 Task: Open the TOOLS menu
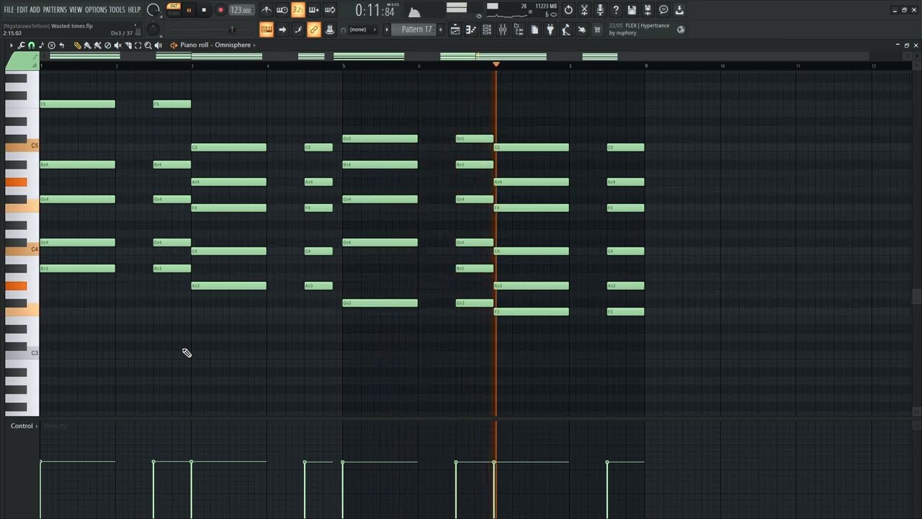coord(117,10)
